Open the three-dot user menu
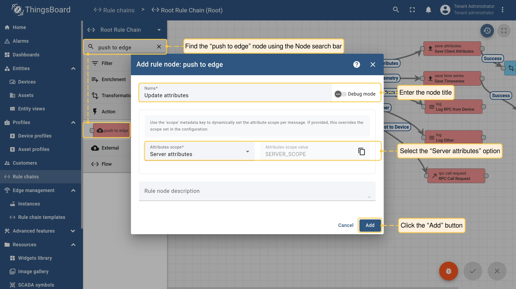 click(x=503, y=10)
